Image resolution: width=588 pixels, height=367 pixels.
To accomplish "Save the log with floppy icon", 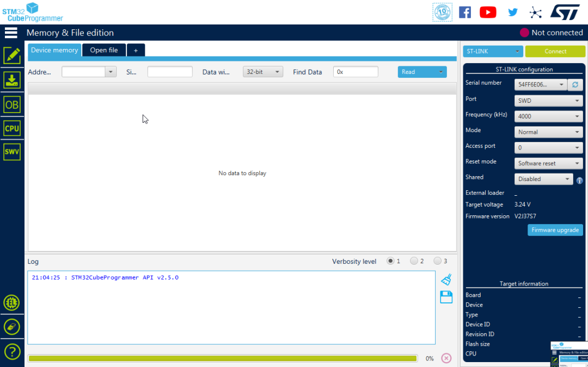I will pyautogui.click(x=446, y=297).
